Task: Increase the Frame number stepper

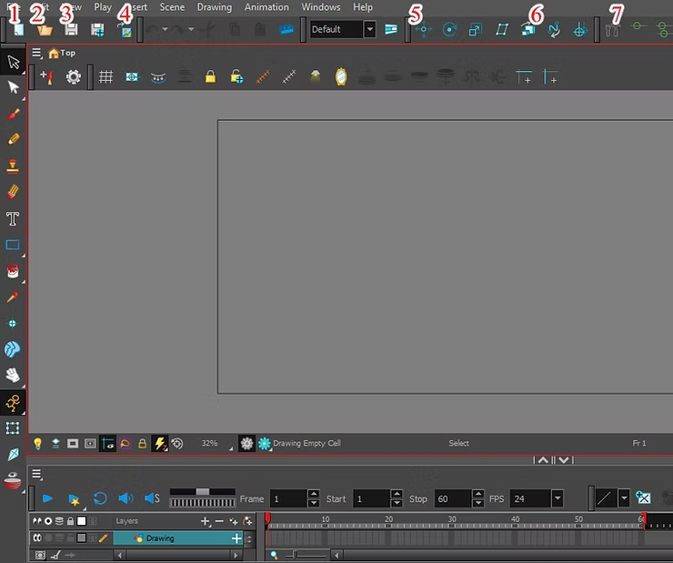Action: click(x=314, y=494)
